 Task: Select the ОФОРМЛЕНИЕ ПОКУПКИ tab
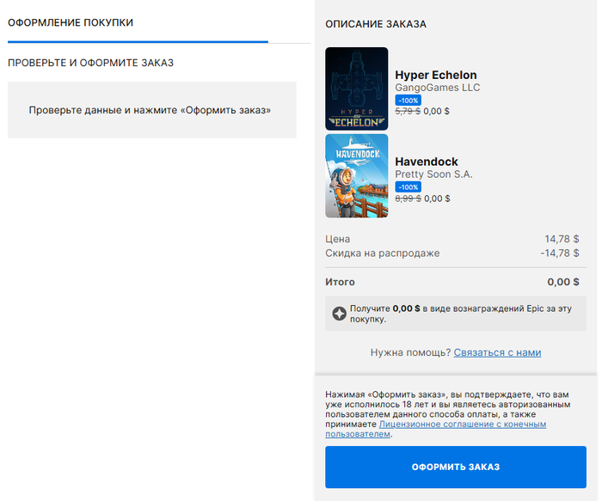(71, 22)
